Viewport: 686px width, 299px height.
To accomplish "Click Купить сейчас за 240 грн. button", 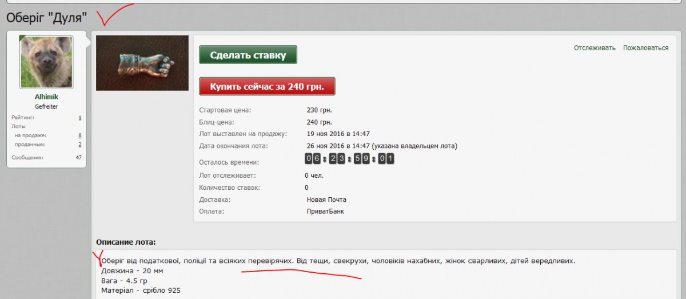I will click(x=267, y=86).
